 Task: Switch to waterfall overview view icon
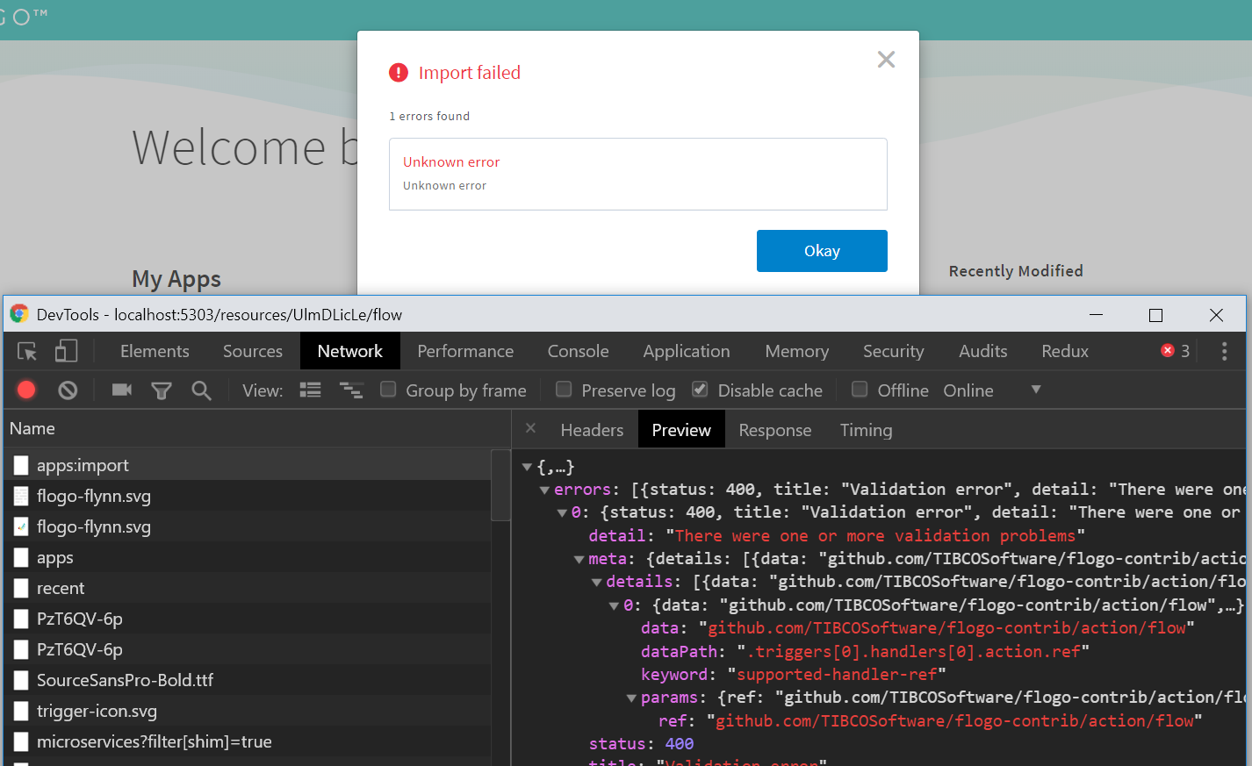pyautogui.click(x=351, y=390)
